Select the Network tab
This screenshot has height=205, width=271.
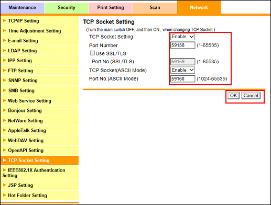click(199, 7)
